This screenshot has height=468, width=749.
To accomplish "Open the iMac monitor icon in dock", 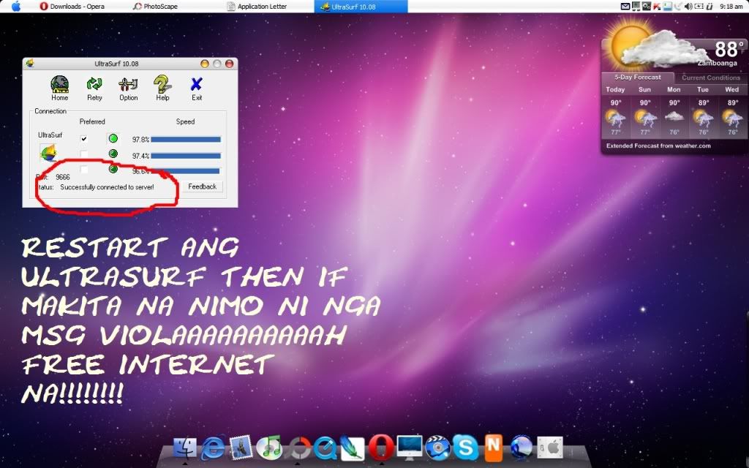I will pos(410,448).
